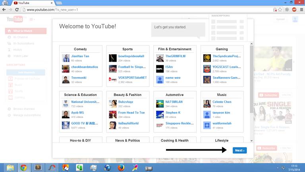Open TheGRIMFILM channel link
305x172 pixels.
coord(176,56)
